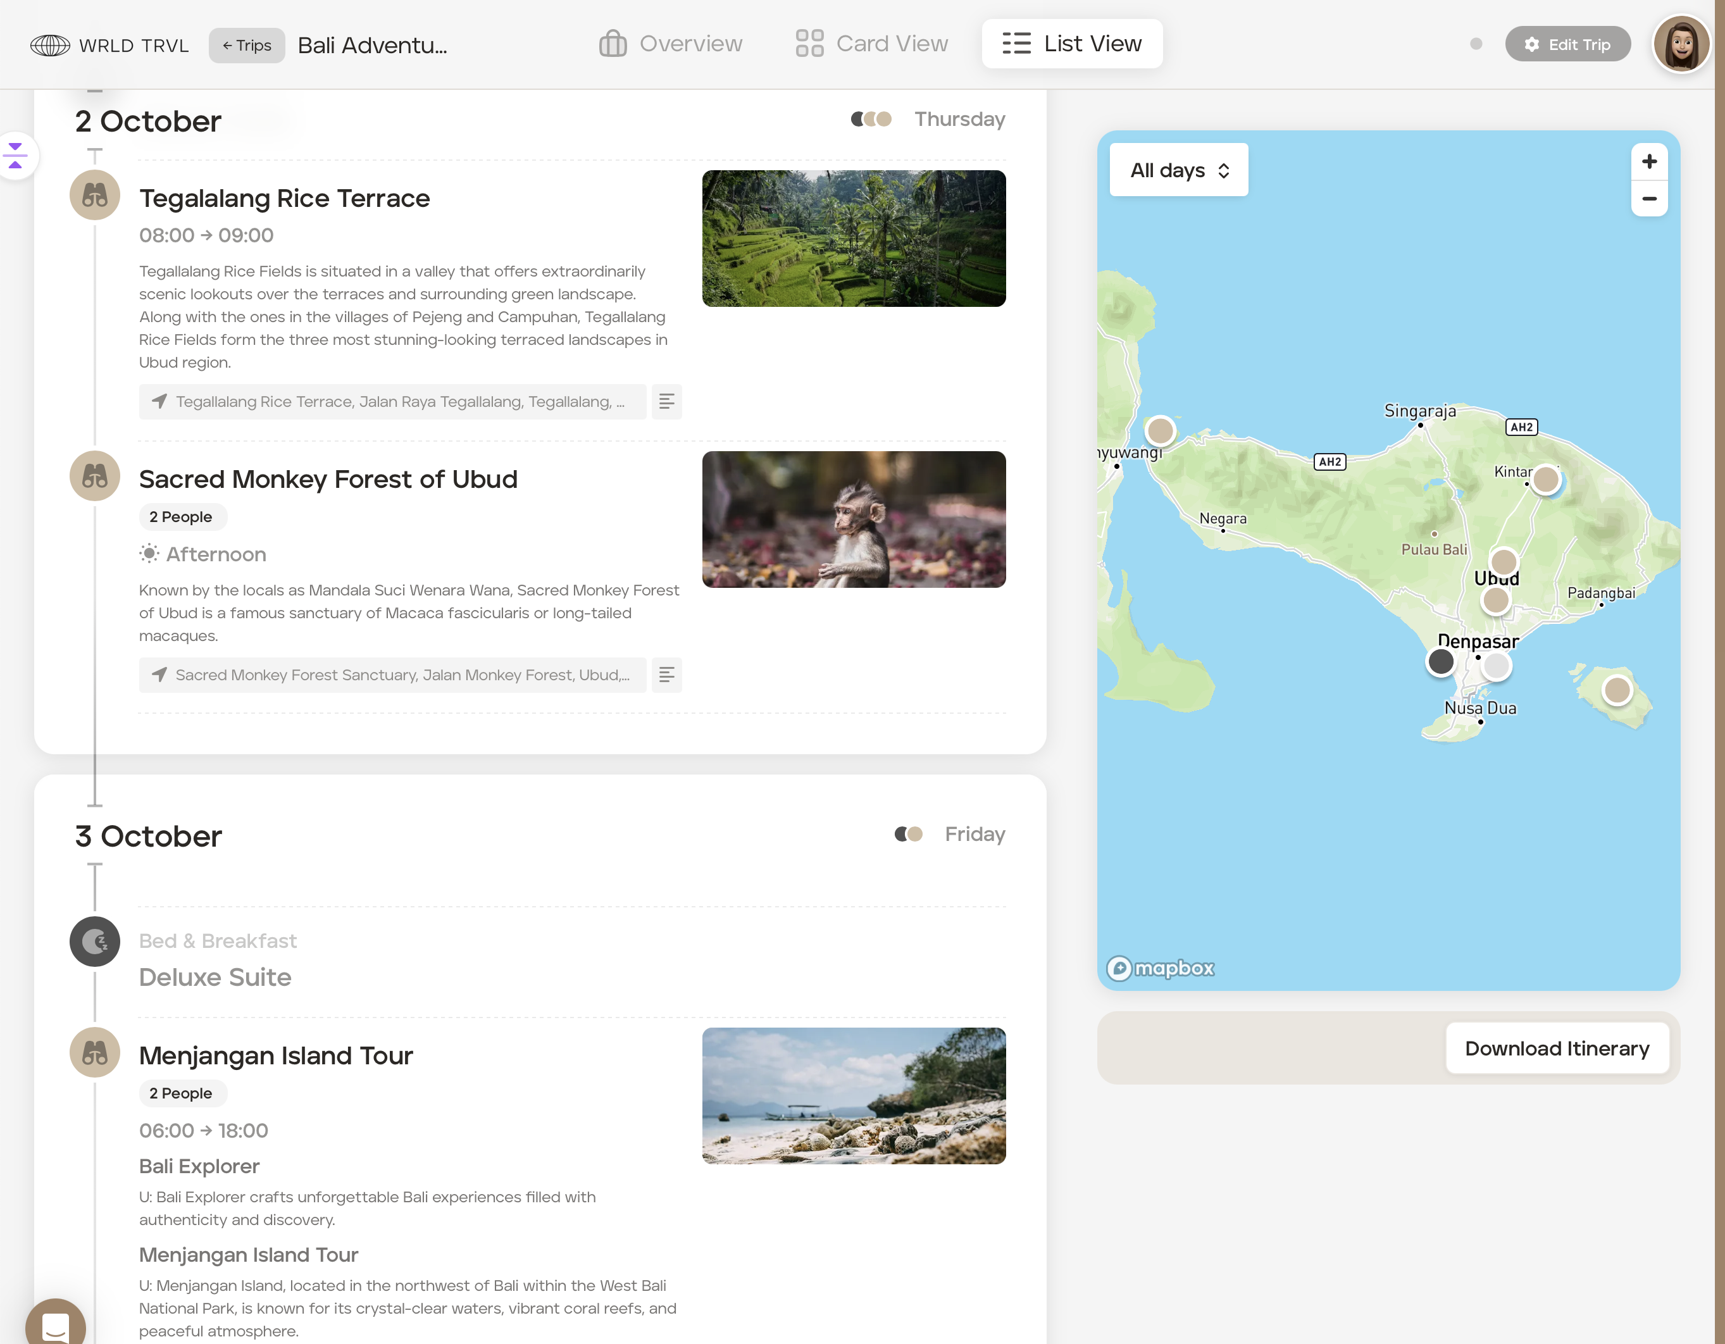Switch to the Card View tab

872,44
